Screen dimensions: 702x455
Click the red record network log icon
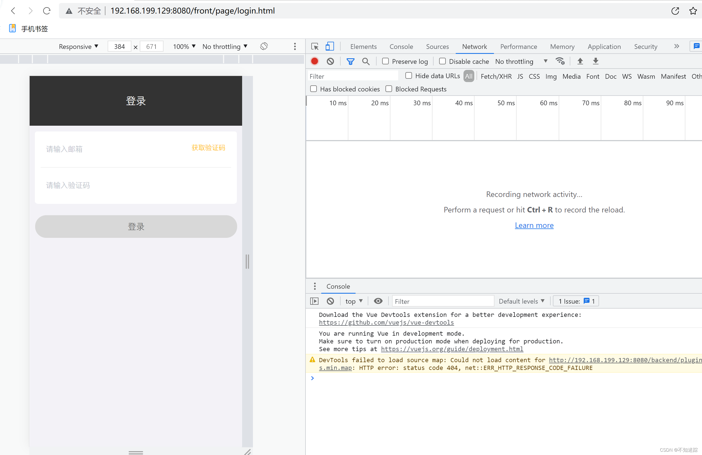coord(314,61)
